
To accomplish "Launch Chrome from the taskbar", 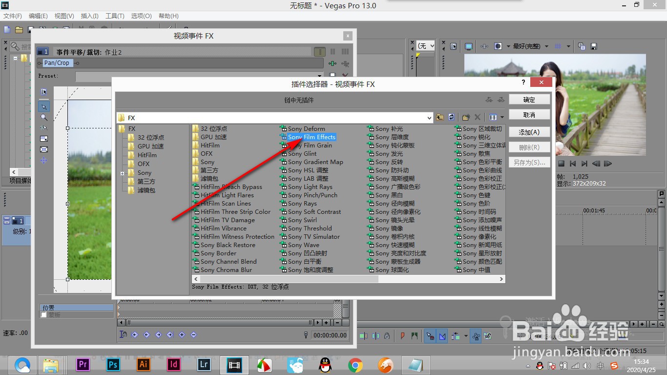I will (x=355, y=365).
